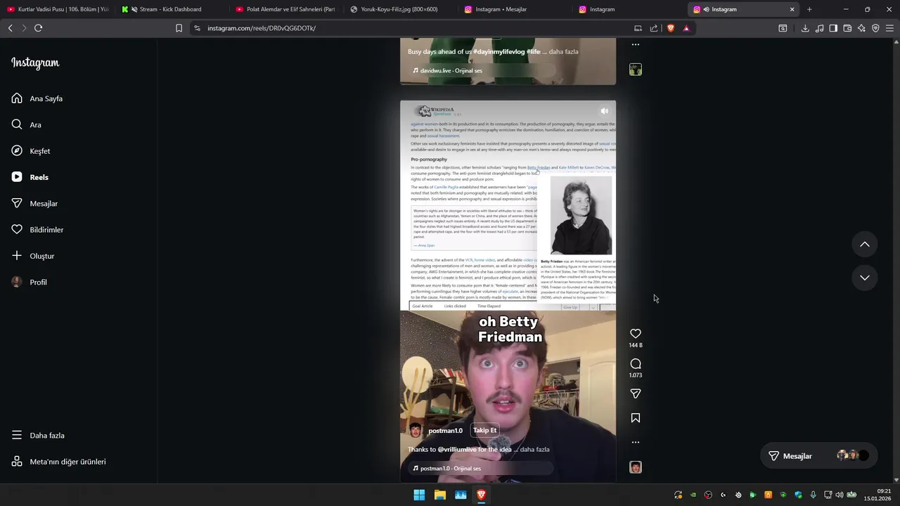The height and width of the screenshot is (506, 900).
Task: Click the #dayinmylifevlog hashtag
Action: (x=499, y=52)
